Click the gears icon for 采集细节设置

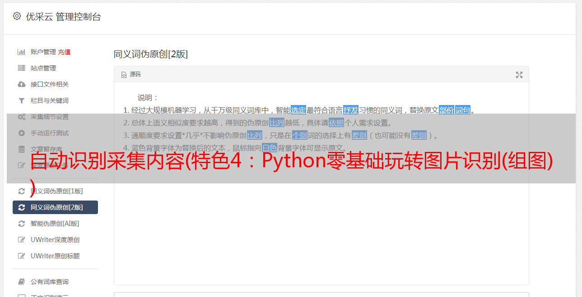tap(21, 117)
